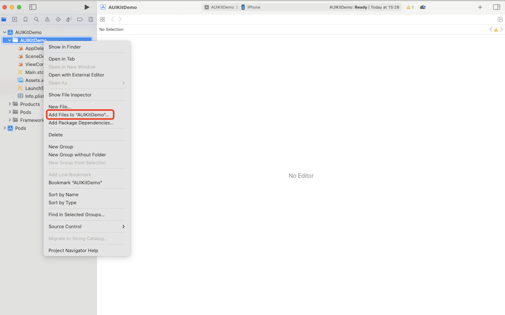
Task: Select the SceneDelegate swift file
Action: (x=31, y=56)
